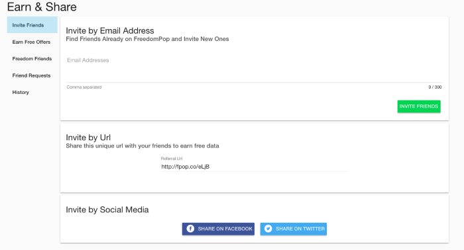The width and height of the screenshot is (464, 250).
Task: Click the '0 / 300' character counter
Action: coord(435,87)
